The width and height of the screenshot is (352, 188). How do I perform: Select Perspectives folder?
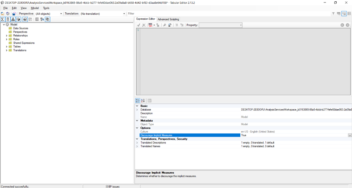[x=20, y=32]
